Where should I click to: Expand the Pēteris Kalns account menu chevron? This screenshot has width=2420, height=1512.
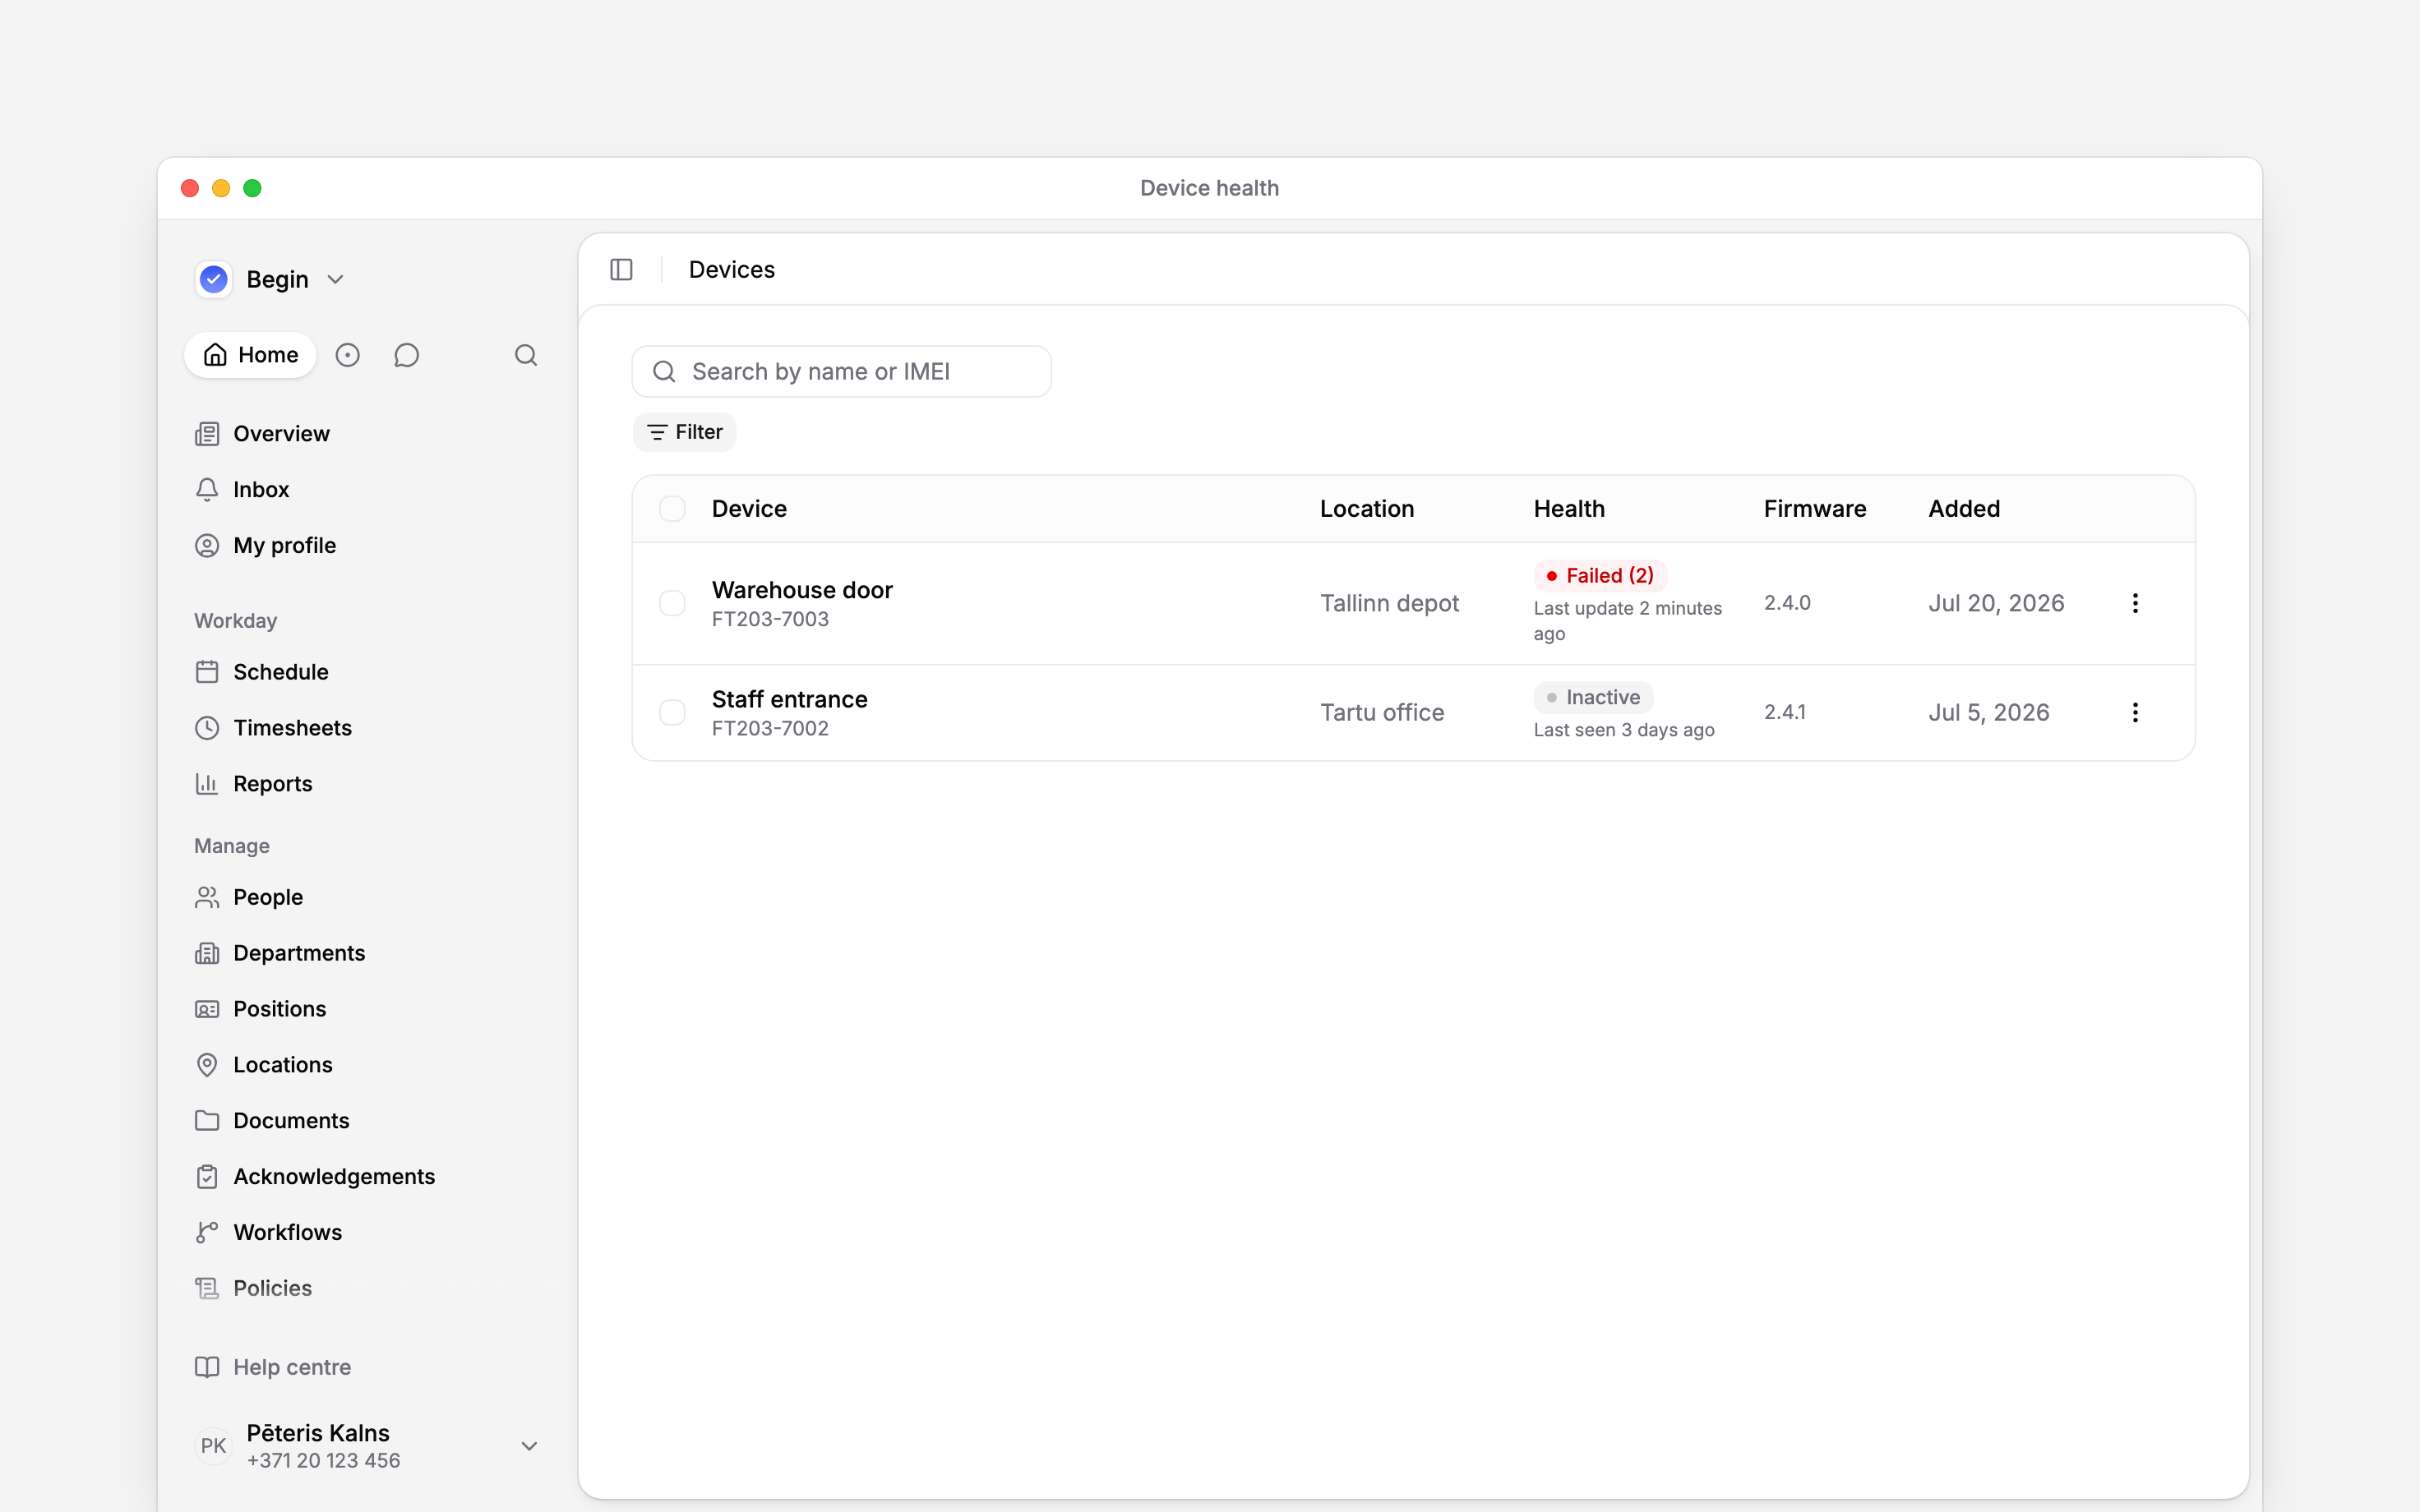(x=529, y=1446)
